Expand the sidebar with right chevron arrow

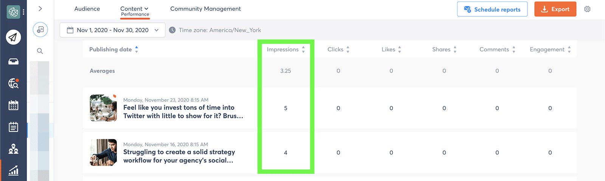40,9
